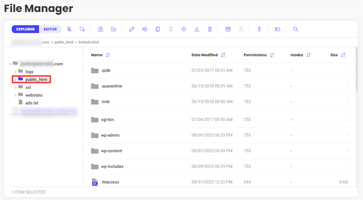The image size is (363, 200).
Task: Select the .qidb folder row
Action: 219,70
